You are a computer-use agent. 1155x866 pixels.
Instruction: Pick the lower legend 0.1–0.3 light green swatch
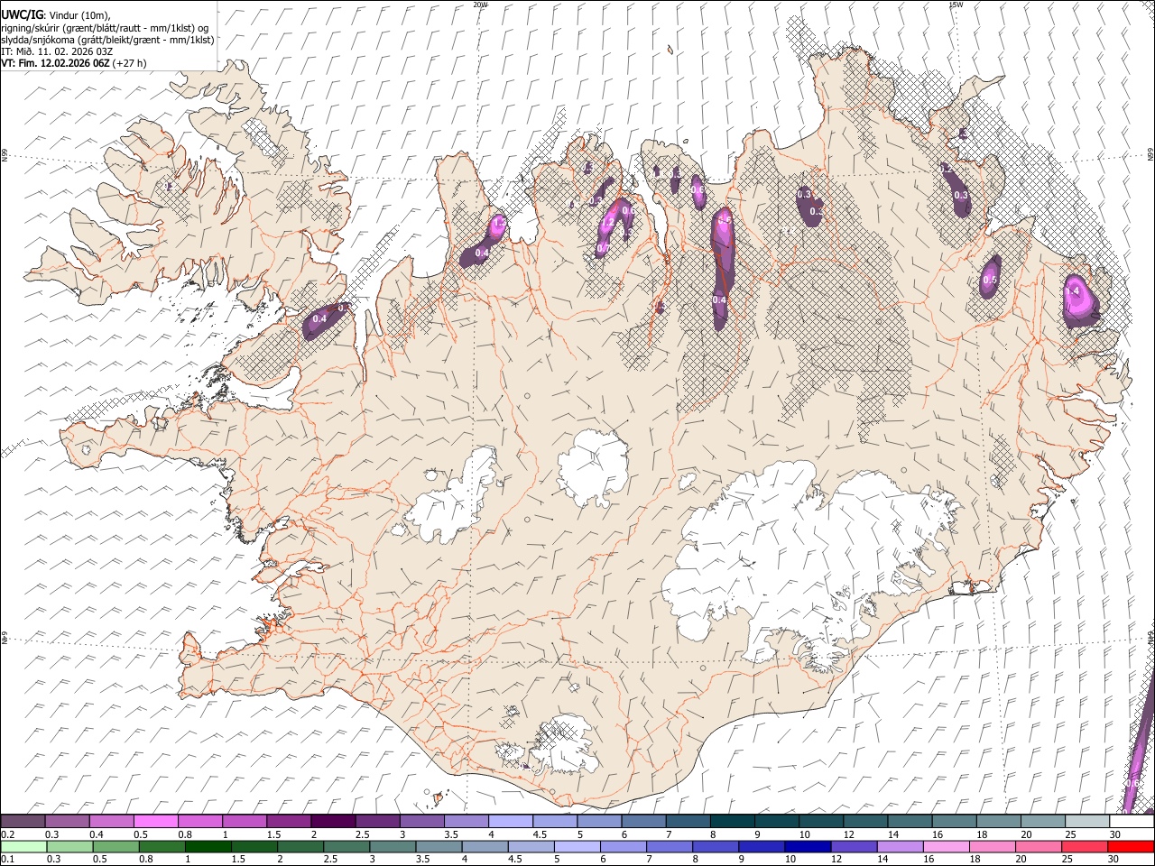(x=23, y=846)
